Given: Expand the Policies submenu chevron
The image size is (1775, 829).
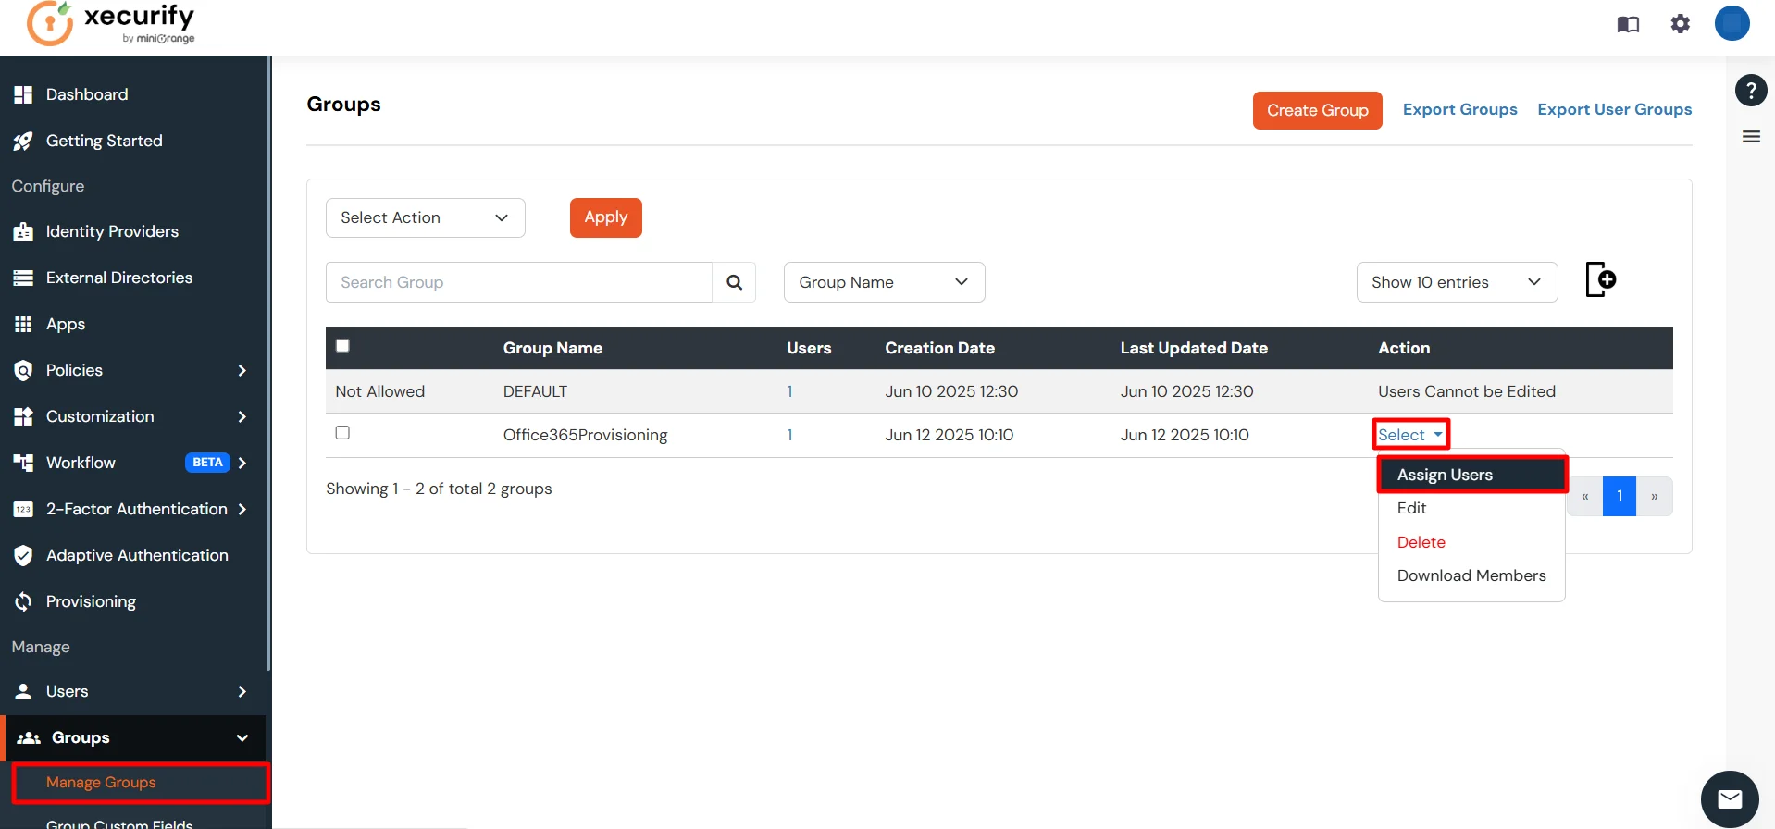Looking at the screenshot, I should 242,370.
